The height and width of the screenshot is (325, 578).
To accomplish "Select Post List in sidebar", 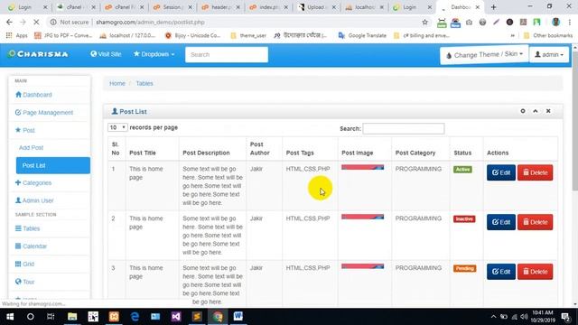I will point(53,165).
